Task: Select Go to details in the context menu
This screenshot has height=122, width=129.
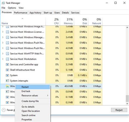Action: [x=33, y=107]
